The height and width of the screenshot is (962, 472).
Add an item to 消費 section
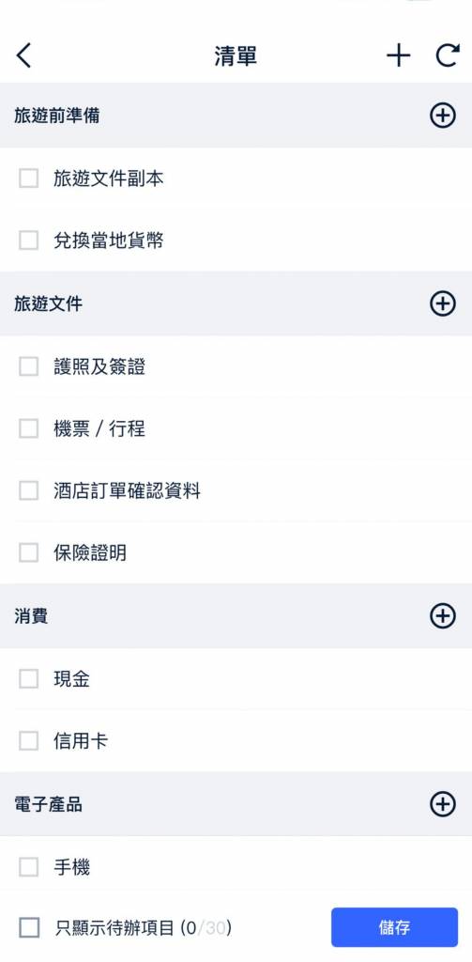443,616
